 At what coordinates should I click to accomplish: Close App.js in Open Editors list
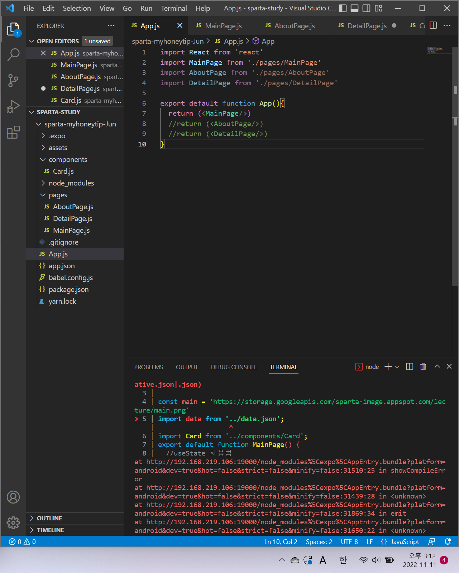pyautogui.click(x=43, y=53)
